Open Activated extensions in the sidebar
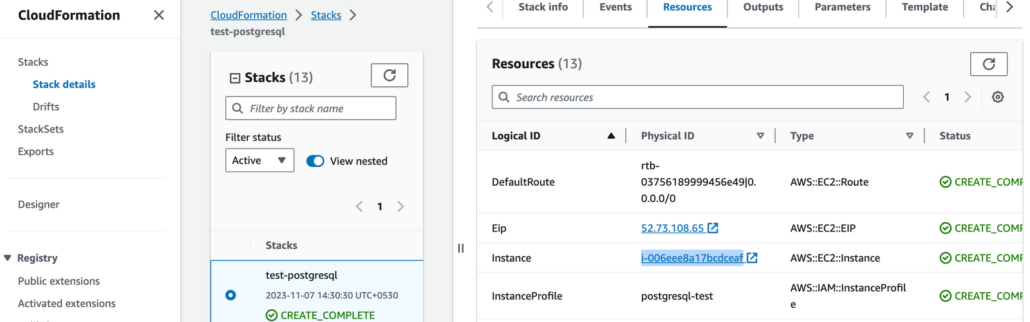 pos(67,303)
